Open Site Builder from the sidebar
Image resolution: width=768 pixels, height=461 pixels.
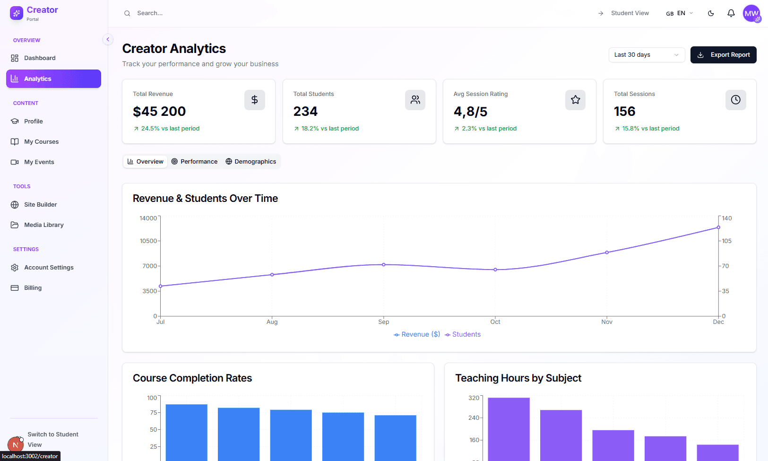click(40, 205)
